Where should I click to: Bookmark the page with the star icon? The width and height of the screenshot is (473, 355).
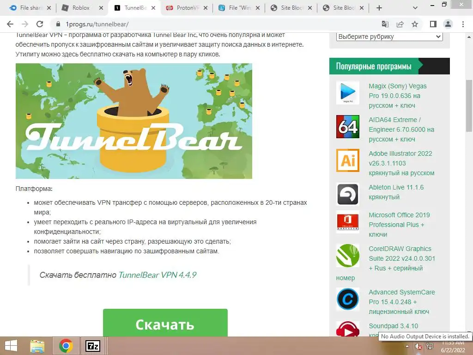415,24
